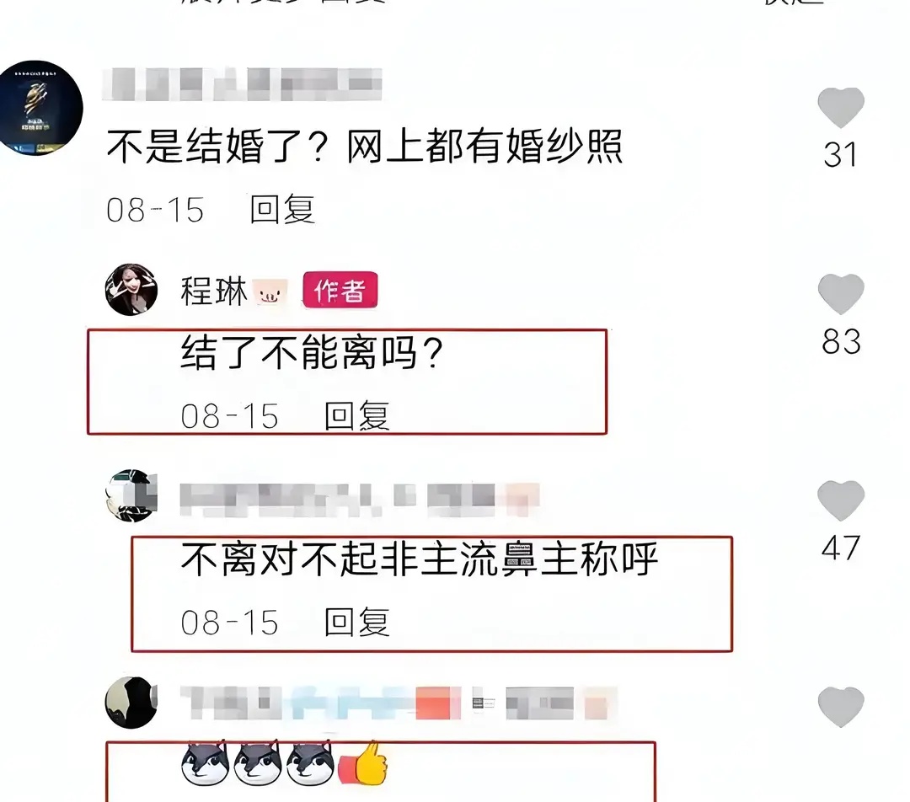Reply to 不离对不起非主流鼻主称呼 comment
Screen dimensions: 910x802
click(x=356, y=622)
